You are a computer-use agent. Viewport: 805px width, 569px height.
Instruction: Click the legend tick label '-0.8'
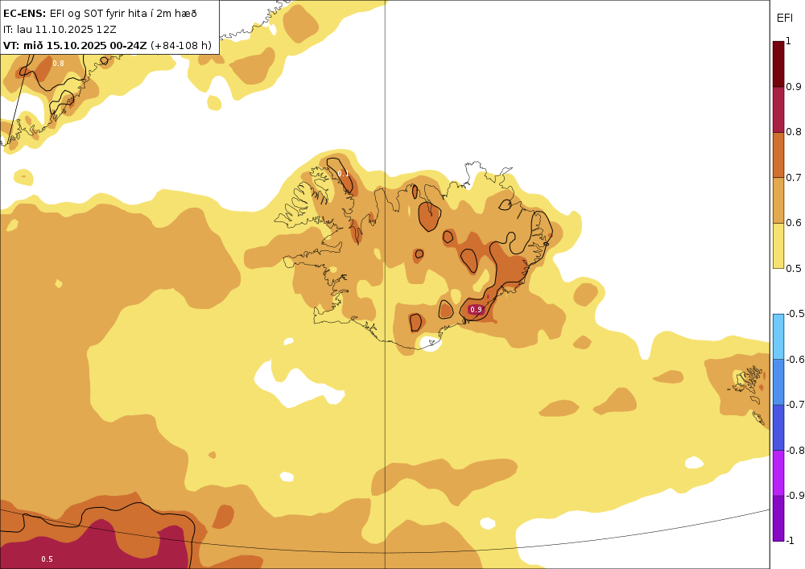(x=795, y=450)
